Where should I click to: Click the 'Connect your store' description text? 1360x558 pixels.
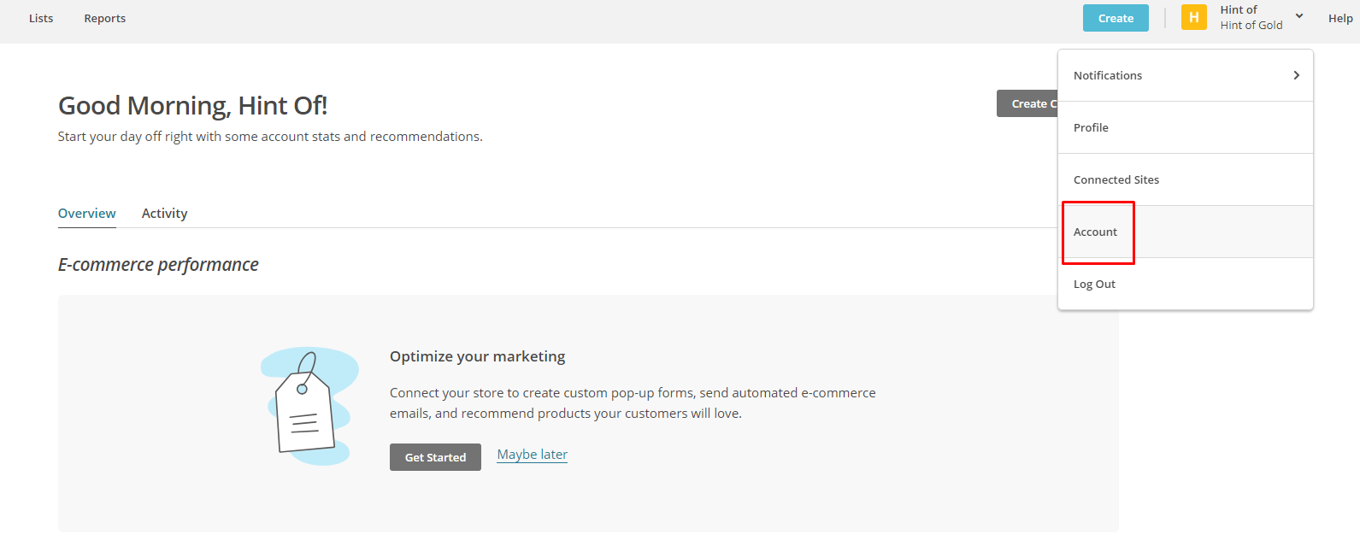coord(633,403)
